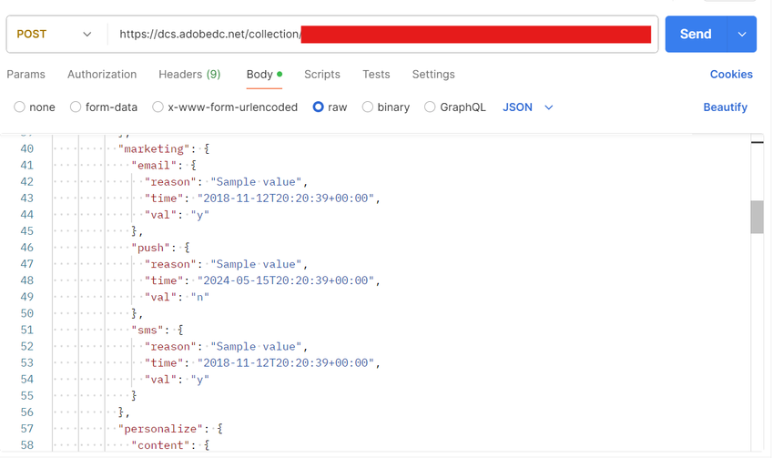
Task: Select the none body type radio
Action: coord(19,107)
